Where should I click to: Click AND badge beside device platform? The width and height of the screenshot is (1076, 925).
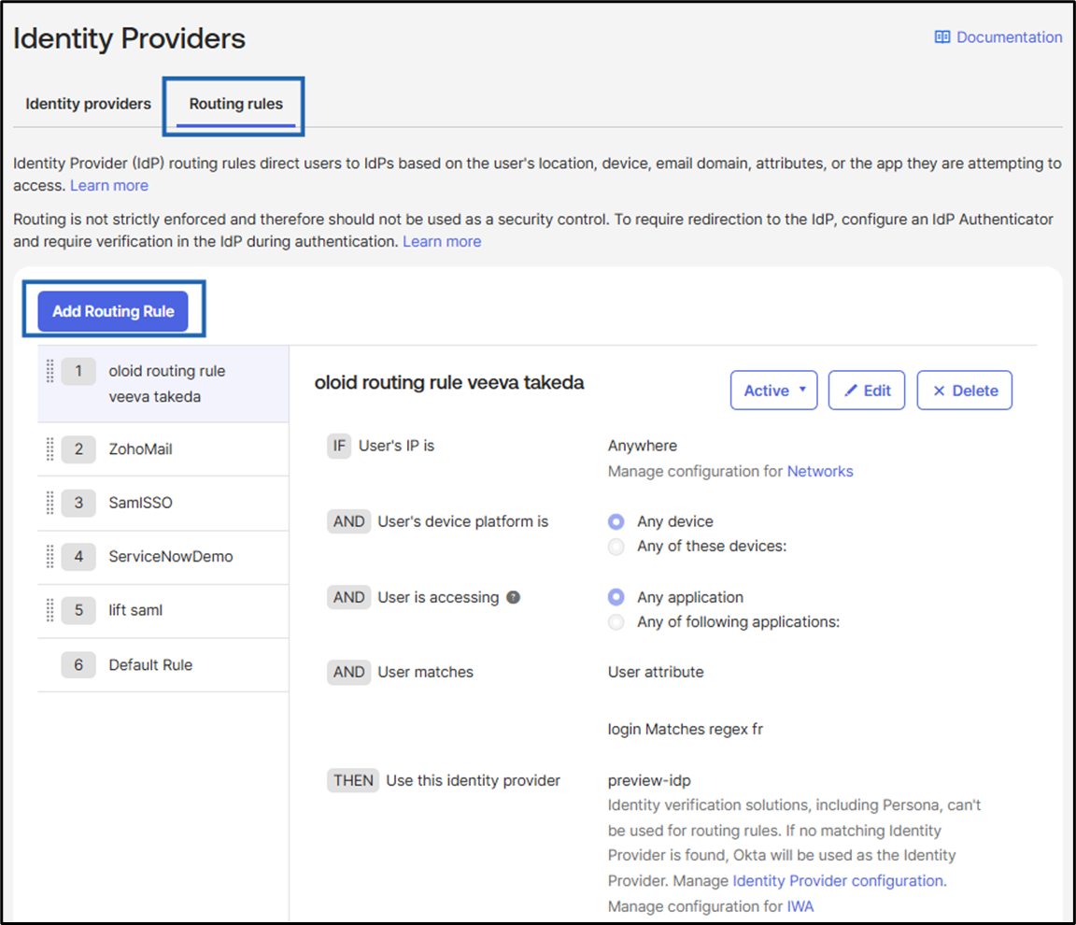click(348, 521)
